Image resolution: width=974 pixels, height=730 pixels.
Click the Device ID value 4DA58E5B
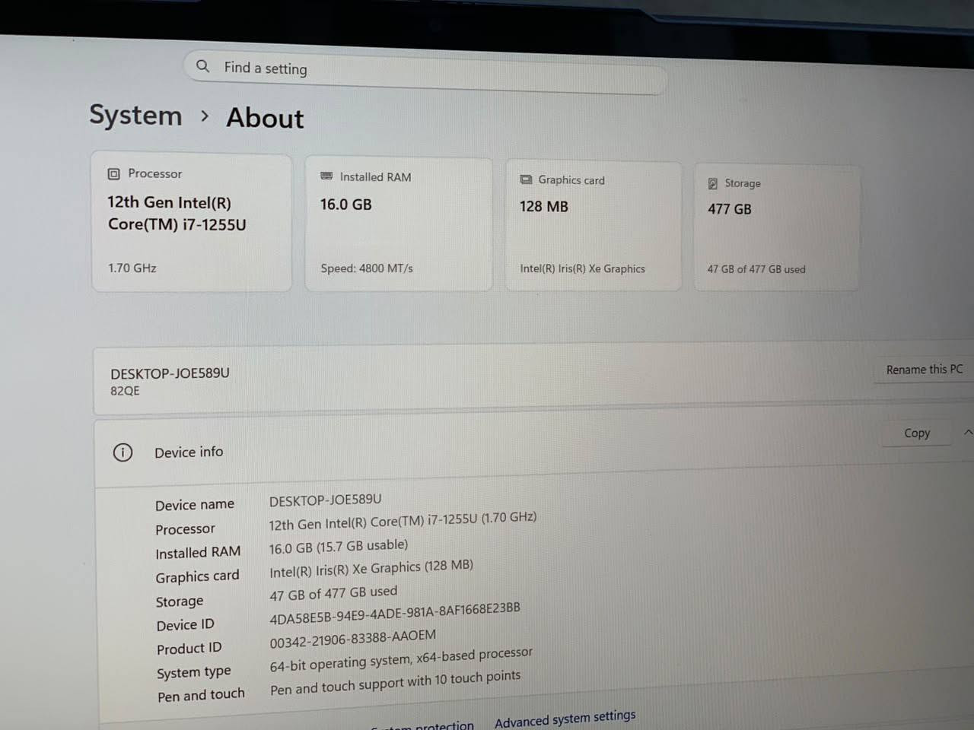395,614
